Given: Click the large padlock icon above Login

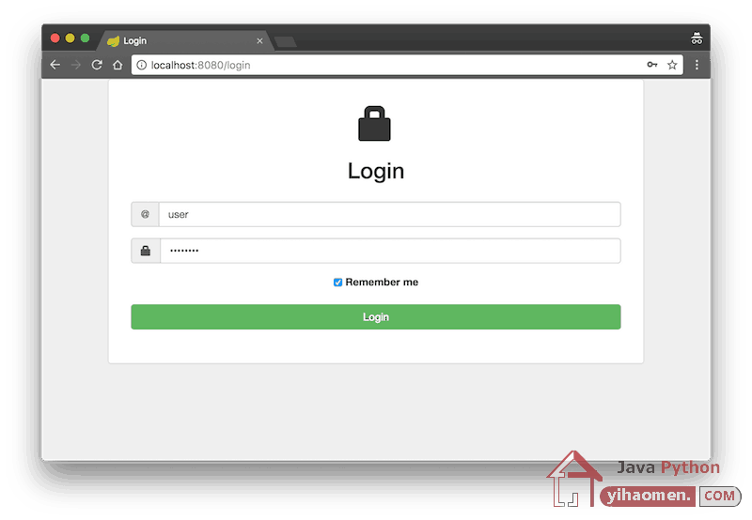Looking at the screenshot, I should coord(374,124).
